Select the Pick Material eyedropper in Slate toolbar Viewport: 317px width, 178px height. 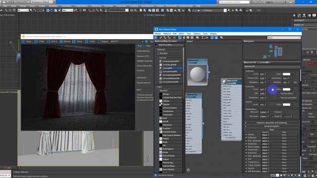[160, 38]
